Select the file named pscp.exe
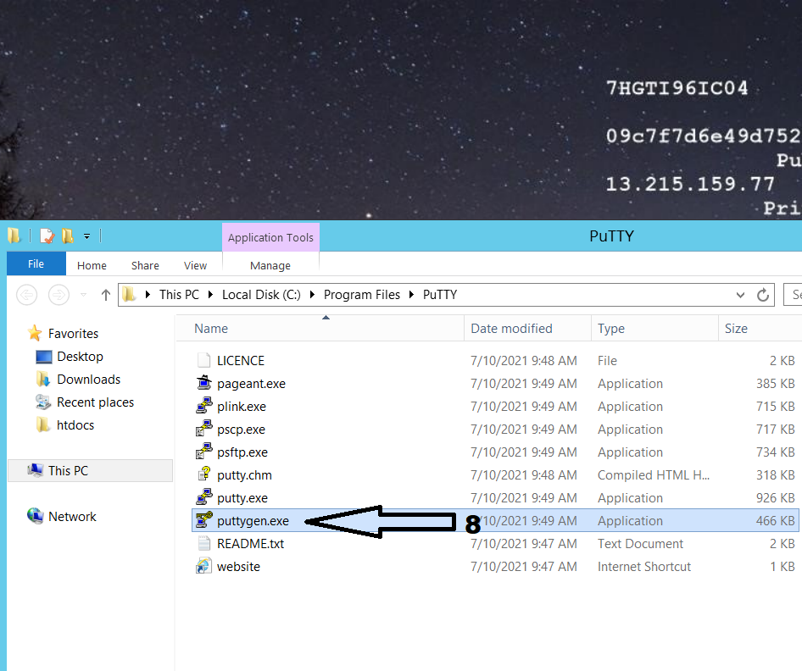802x671 pixels. (x=241, y=430)
